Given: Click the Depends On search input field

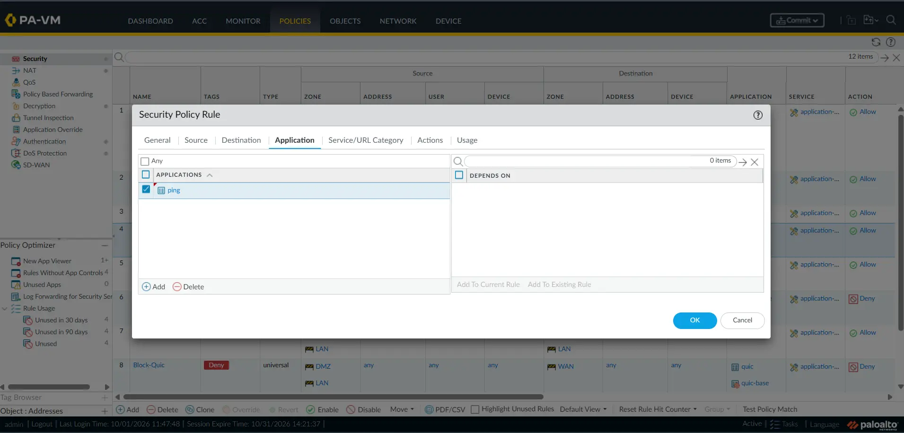Looking at the screenshot, I should [600, 161].
